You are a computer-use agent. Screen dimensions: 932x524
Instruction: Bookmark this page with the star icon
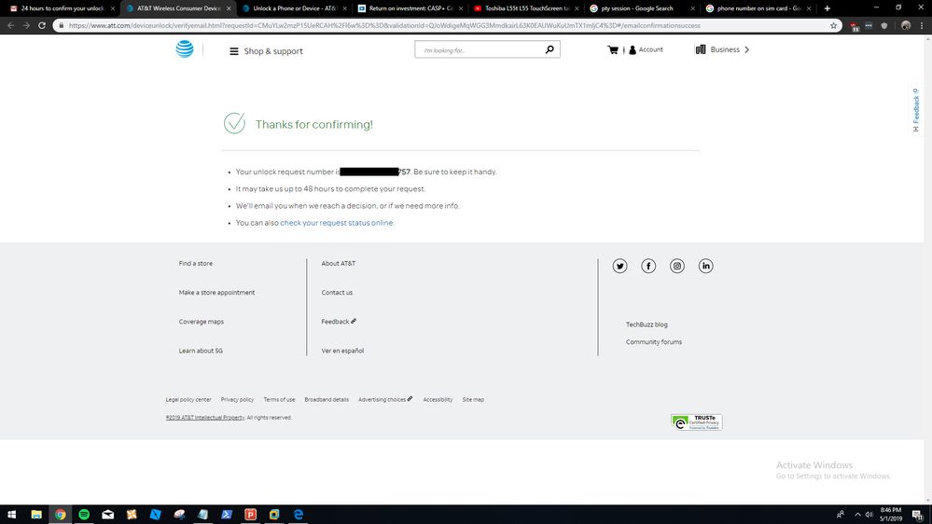833,25
